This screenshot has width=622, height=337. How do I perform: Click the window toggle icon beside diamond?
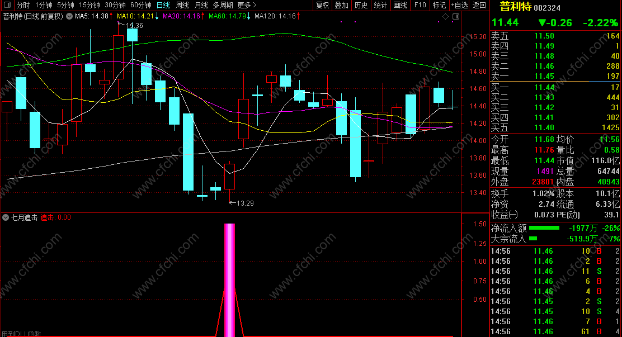tap(456, 16)
